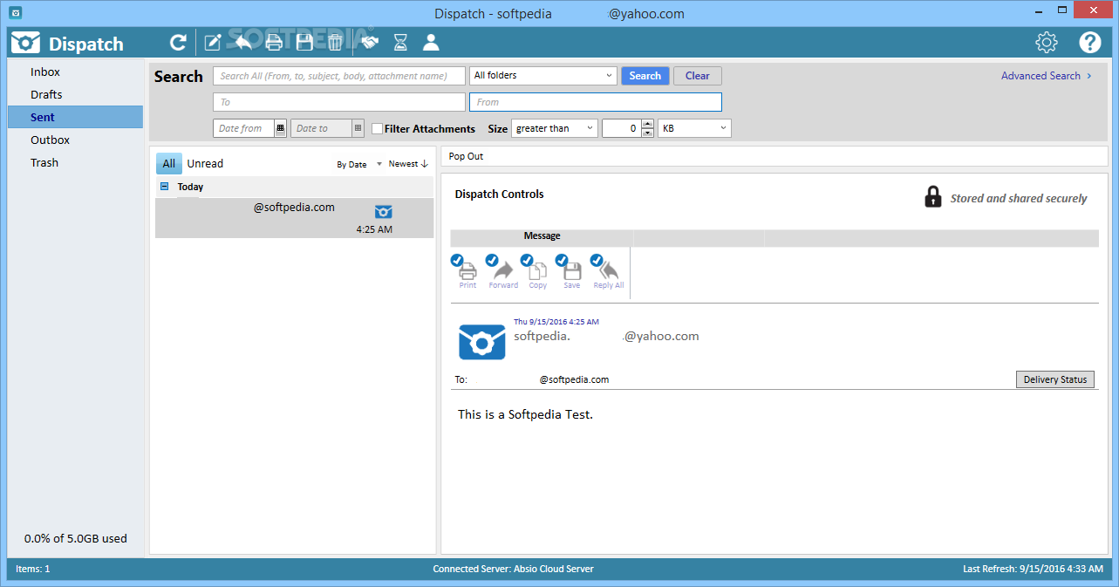Open the Outbox folder

point(75,140)
